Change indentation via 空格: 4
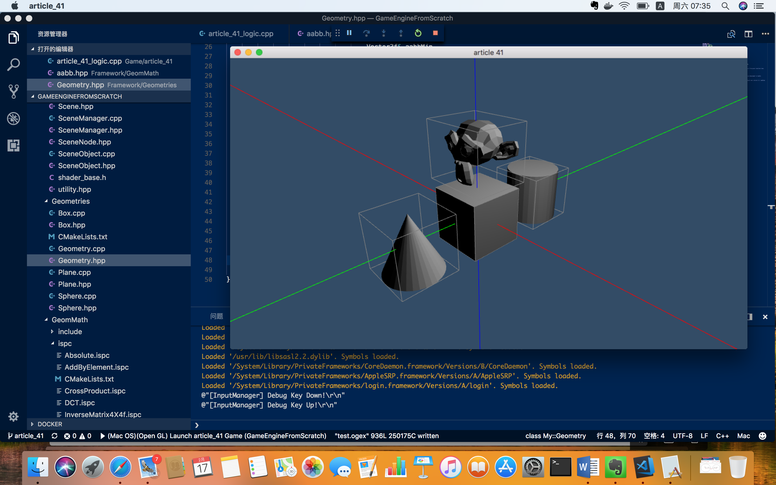The image size is (776, 485). [x=654, y=436]
